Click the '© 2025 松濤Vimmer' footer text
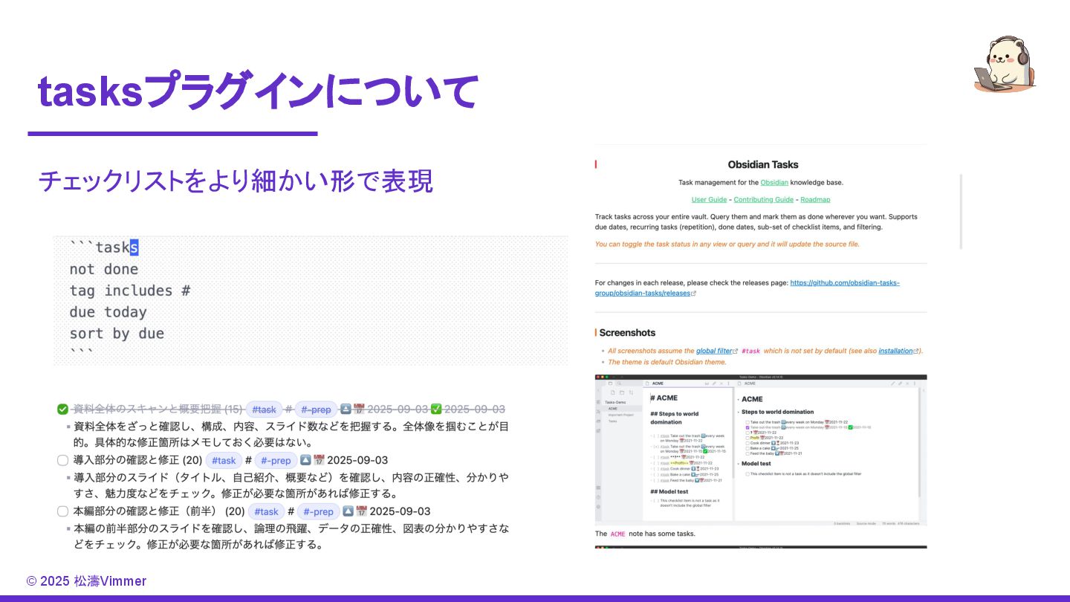1070x602 pixels. 86,581
